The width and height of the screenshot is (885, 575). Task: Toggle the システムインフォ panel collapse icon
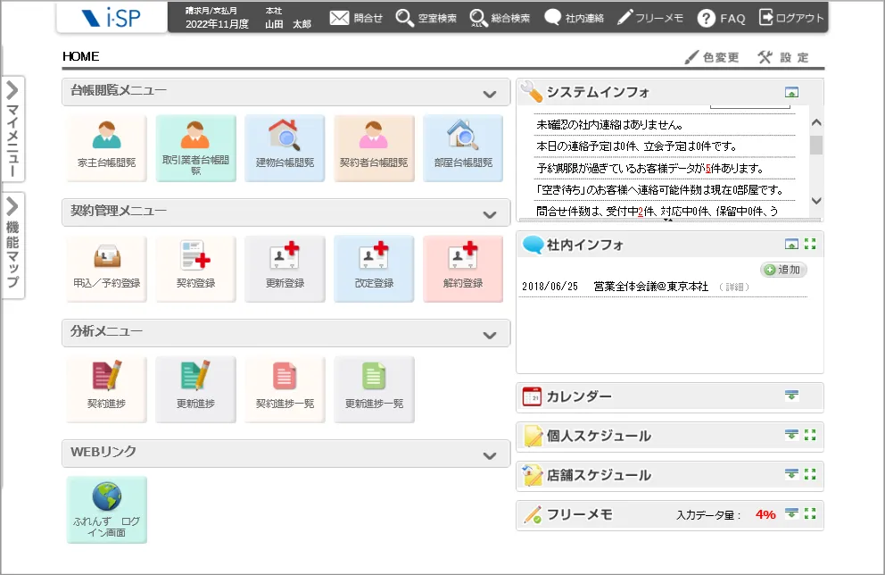coord(791,92)
